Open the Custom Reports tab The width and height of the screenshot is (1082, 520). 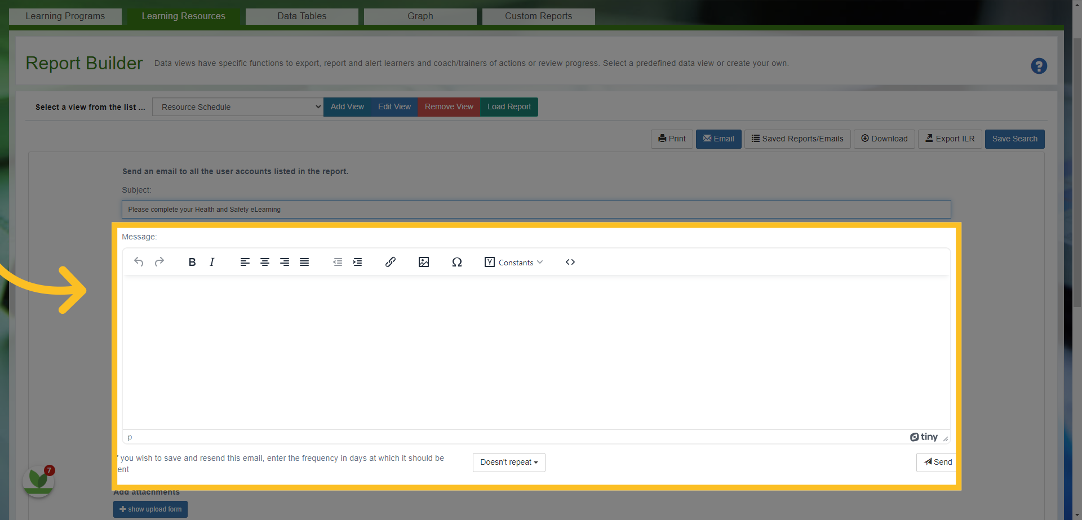(539, 16)
